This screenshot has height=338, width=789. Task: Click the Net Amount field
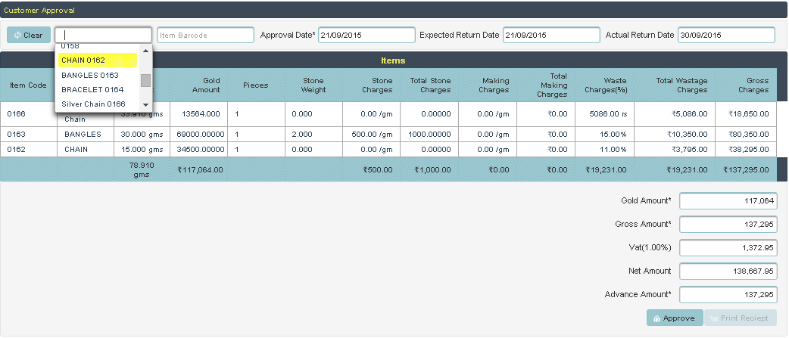728,271
